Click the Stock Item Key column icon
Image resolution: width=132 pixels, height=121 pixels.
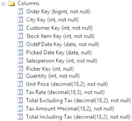20,36
